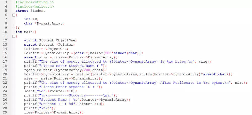Click the 'int ID;' member line
This screenshot has width=252, height=115.
coord(31,19)
